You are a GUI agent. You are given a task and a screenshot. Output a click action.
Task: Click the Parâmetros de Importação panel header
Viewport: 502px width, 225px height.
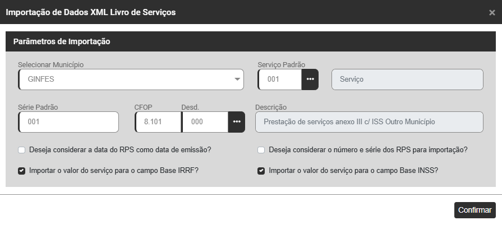point(62,41)
